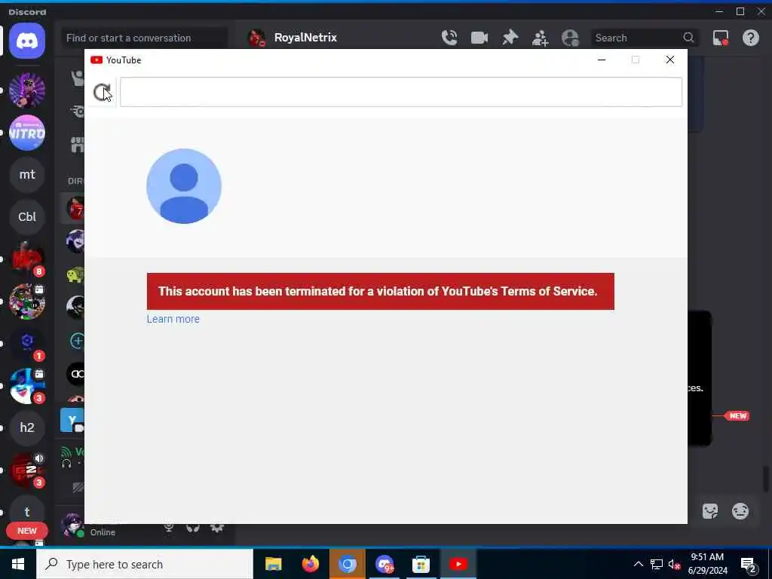Image resolution: width=772 pixels, height=579 pixels.
Task: Open the muted volume tray icon
Action: tap(674, 564)
